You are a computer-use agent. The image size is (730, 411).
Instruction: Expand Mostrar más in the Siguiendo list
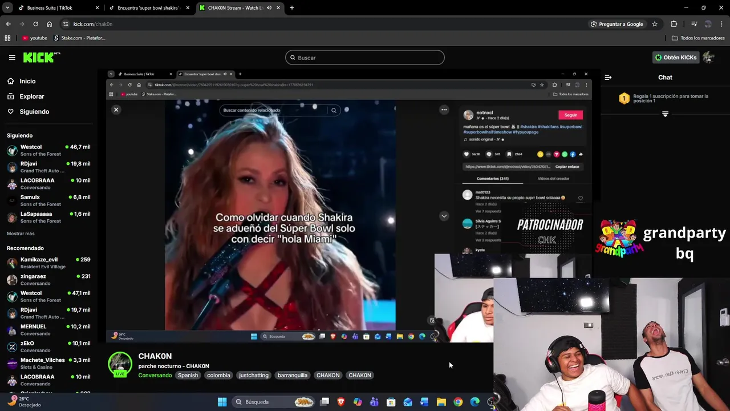21,233
